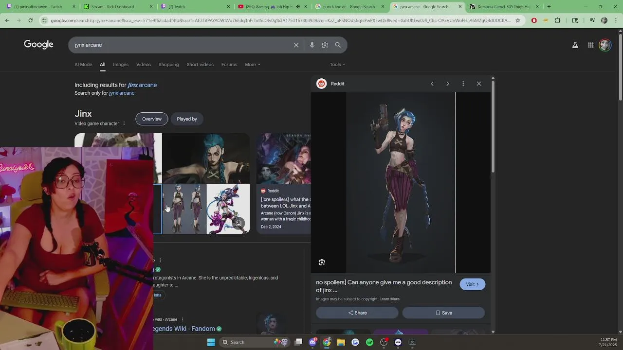Open Google Search Labs flask icon
The height and width of the screenshot is (350, 623).
point(575,45)
